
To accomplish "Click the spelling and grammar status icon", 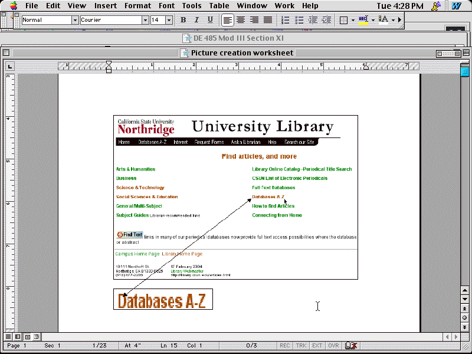I will pyautogui.click(x=350, y=346).
